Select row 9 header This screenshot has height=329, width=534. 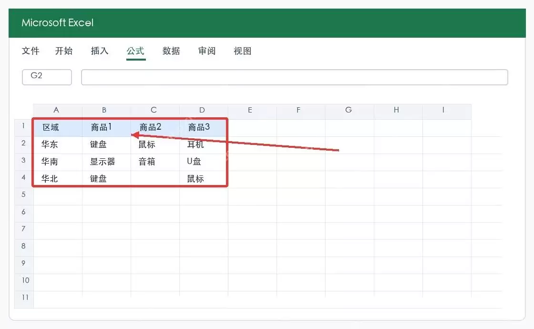(x=24, y=265)
